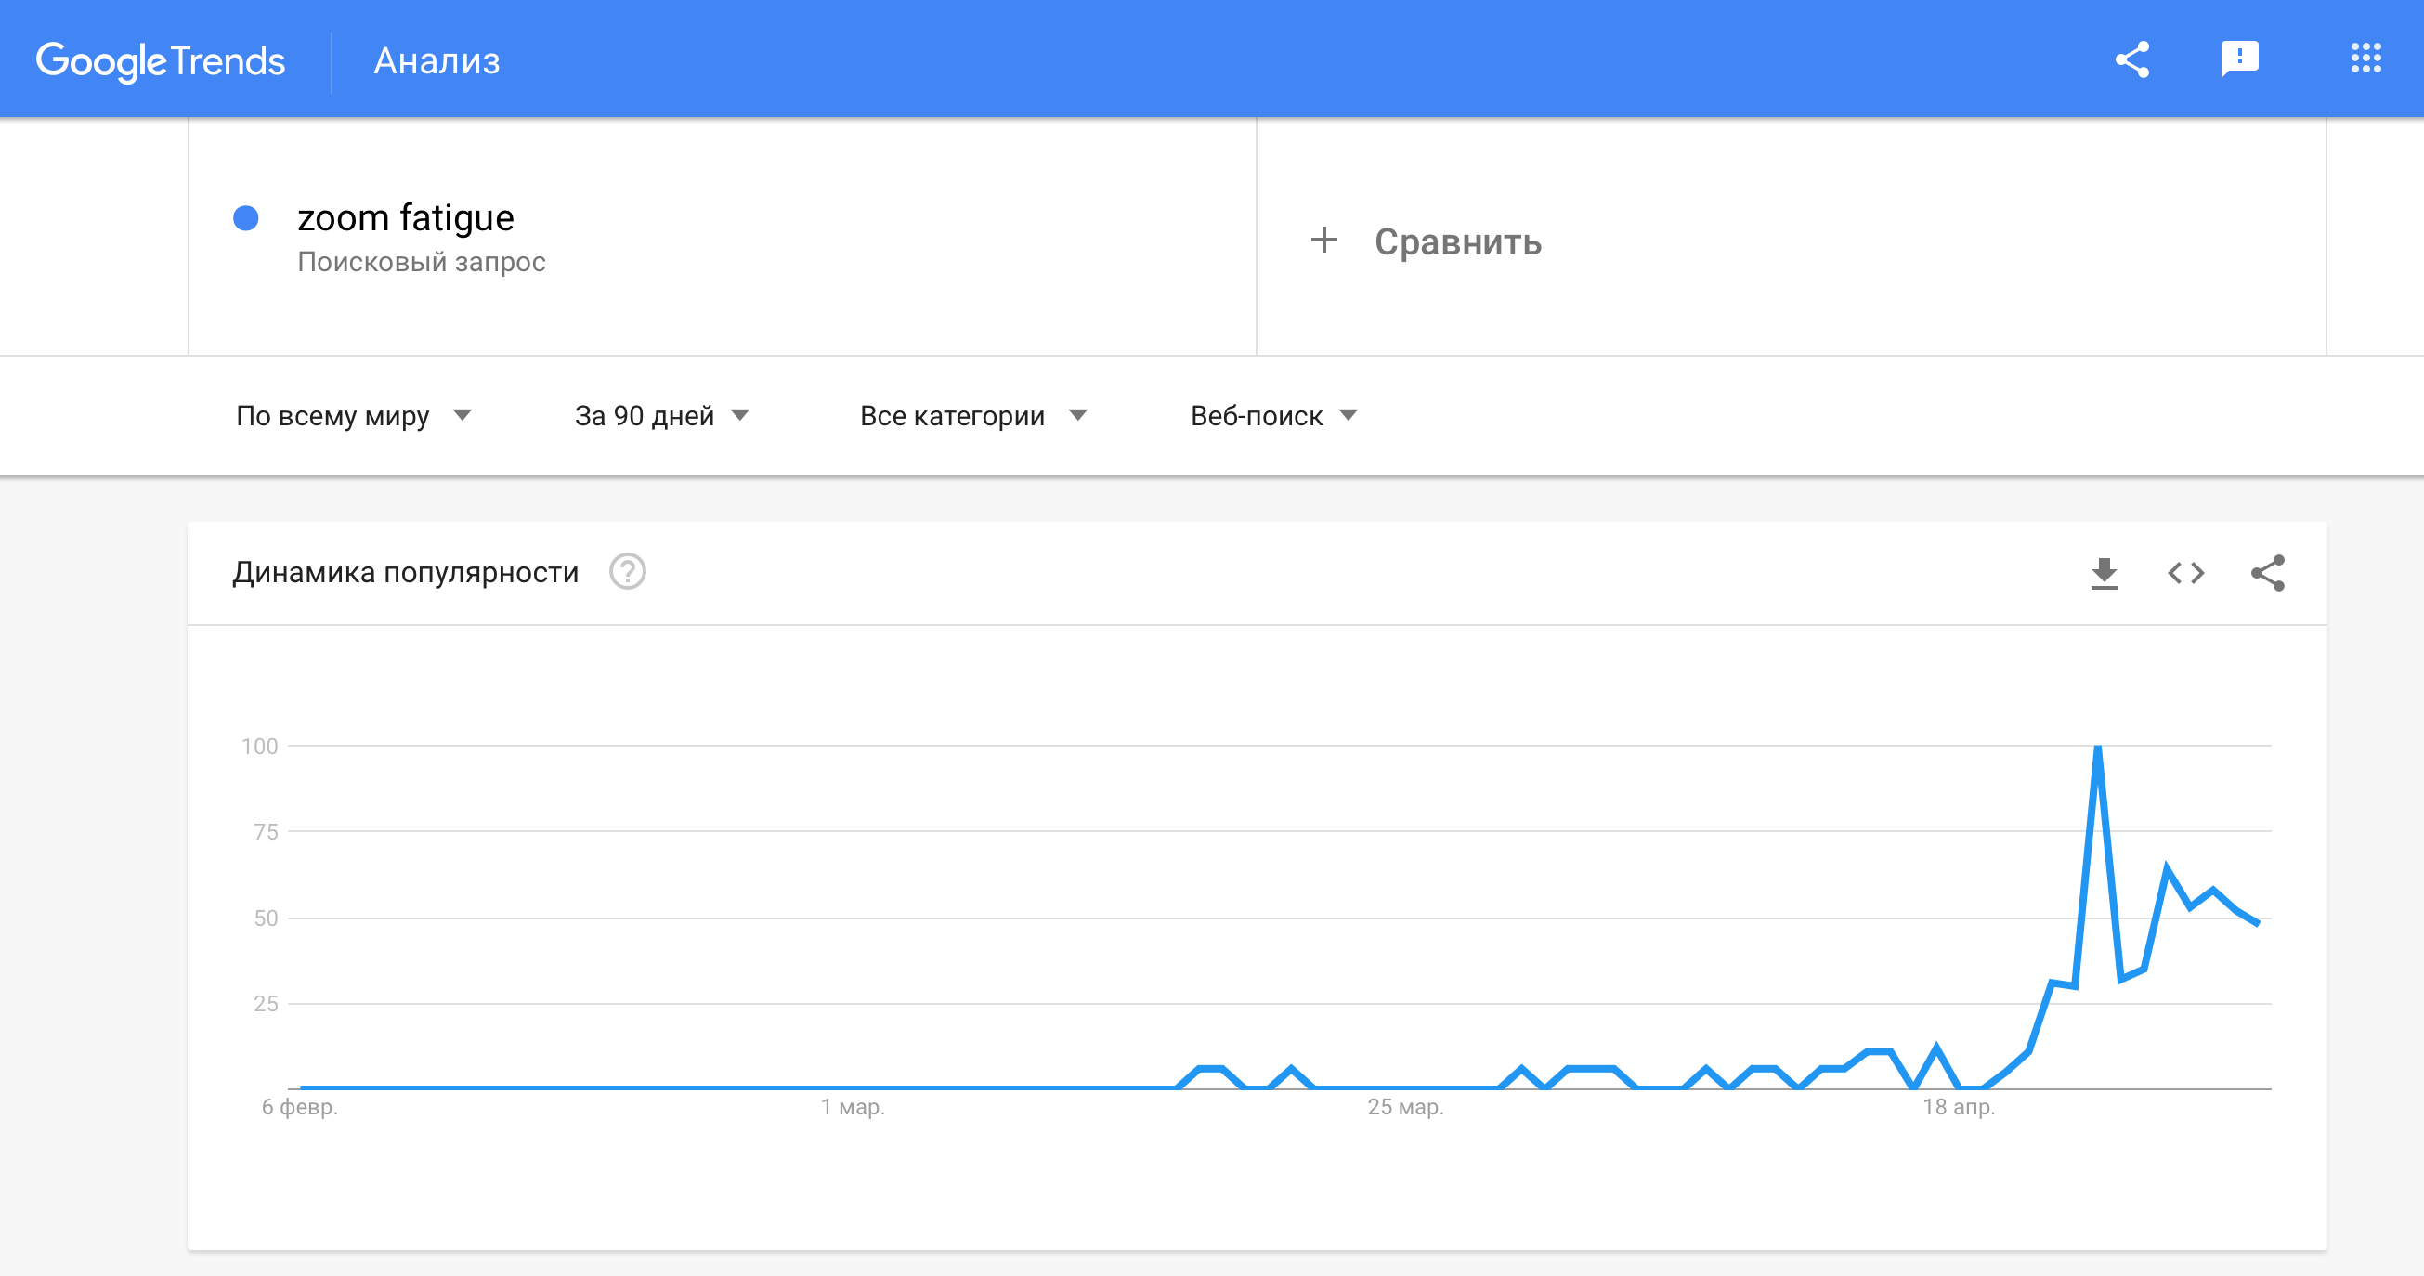Viewport: 2424px width, 1276px height.
Task: Click the chart peak at 100
Action: (2097, 749)
